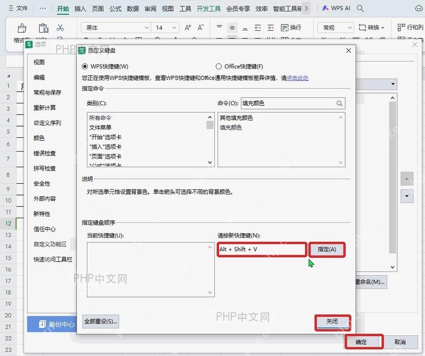Image resolution: width=425 pixels, height=356 pixels.
Task: Apply middle vertical alignment icon
Action: pyautogui.click(x=232, y=27)
